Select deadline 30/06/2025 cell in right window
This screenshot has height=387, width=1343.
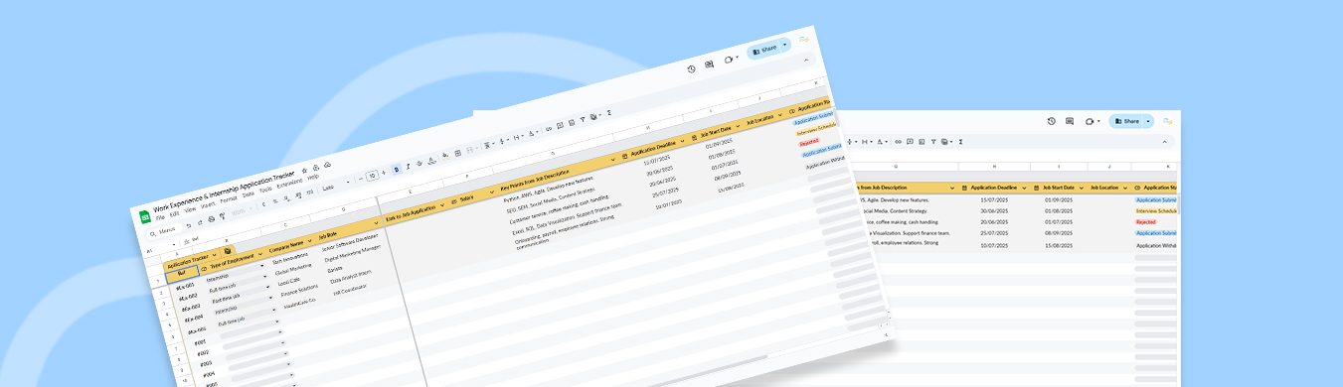click(x=994, y=210)
